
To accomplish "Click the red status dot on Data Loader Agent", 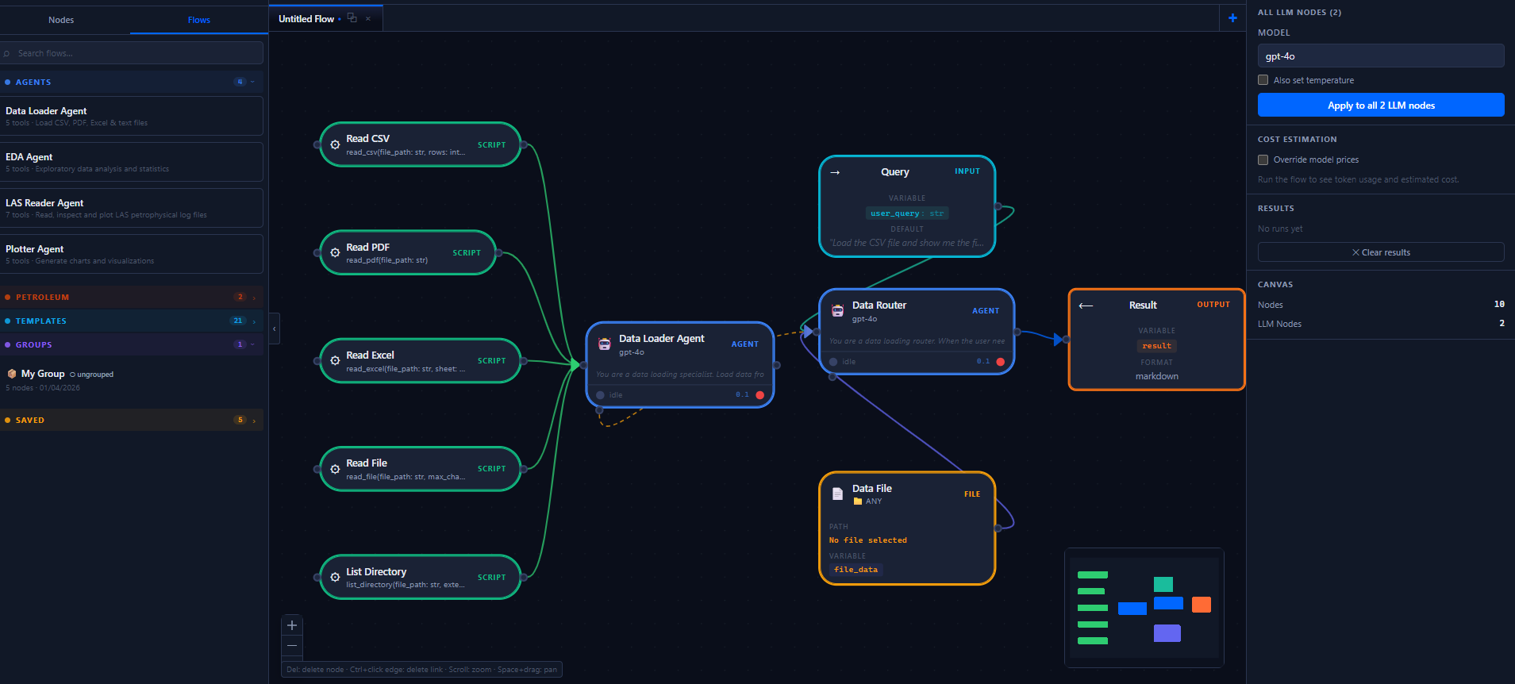I will click(759, 395).
